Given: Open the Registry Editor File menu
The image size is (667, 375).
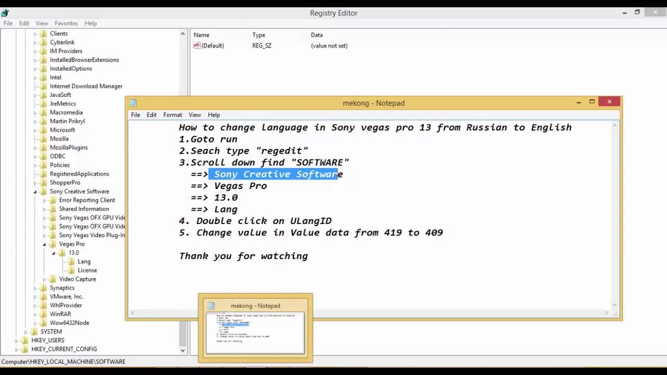Looking at the screenshot, I should [8, 23].
